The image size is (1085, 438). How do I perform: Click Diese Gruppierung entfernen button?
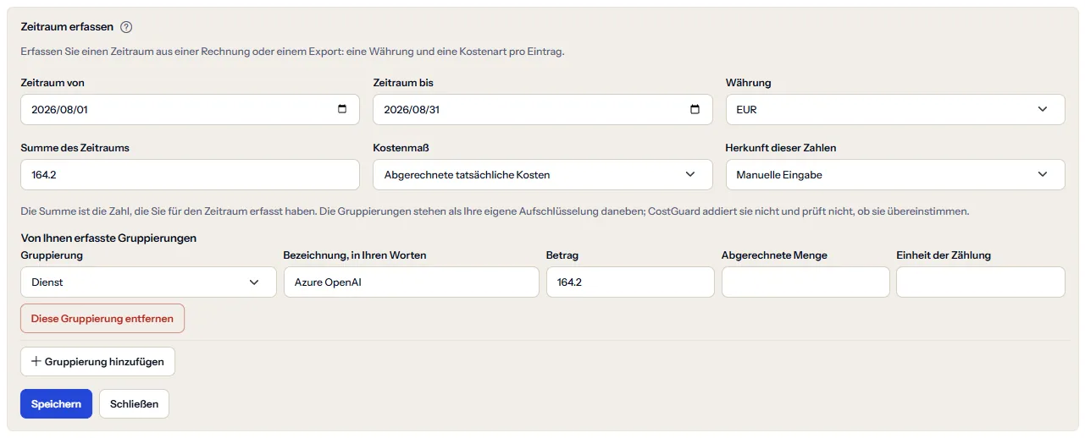click(x=102, y=319)
